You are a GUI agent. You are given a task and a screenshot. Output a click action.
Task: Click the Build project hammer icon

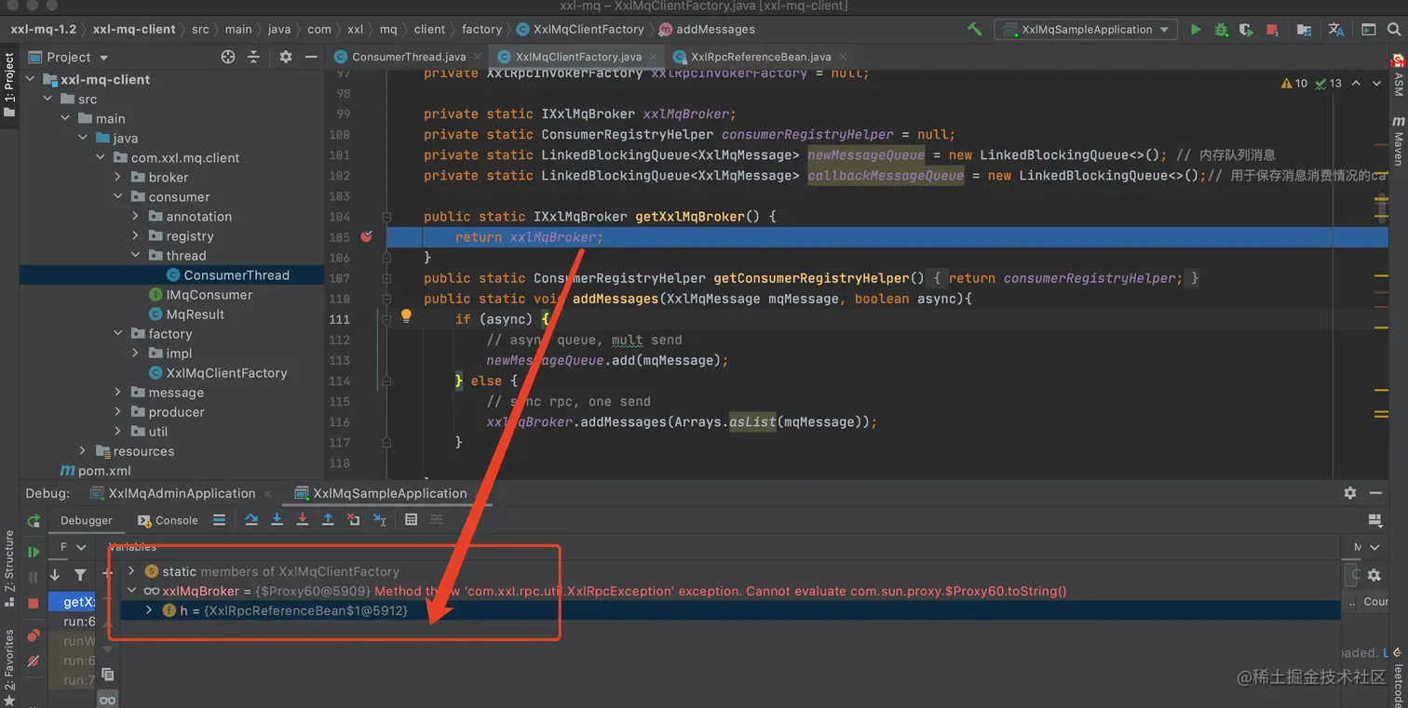coord(974,29)
